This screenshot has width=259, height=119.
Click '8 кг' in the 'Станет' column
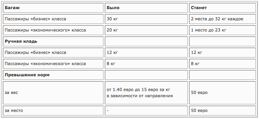click(x=222, y=64)
